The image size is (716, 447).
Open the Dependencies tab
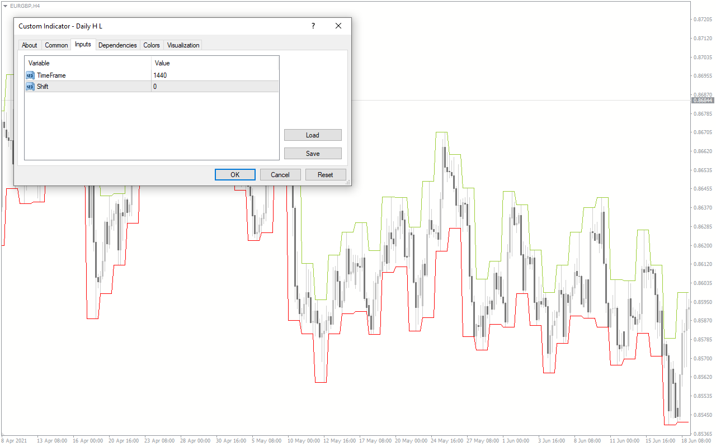click(x=117, y=45)
